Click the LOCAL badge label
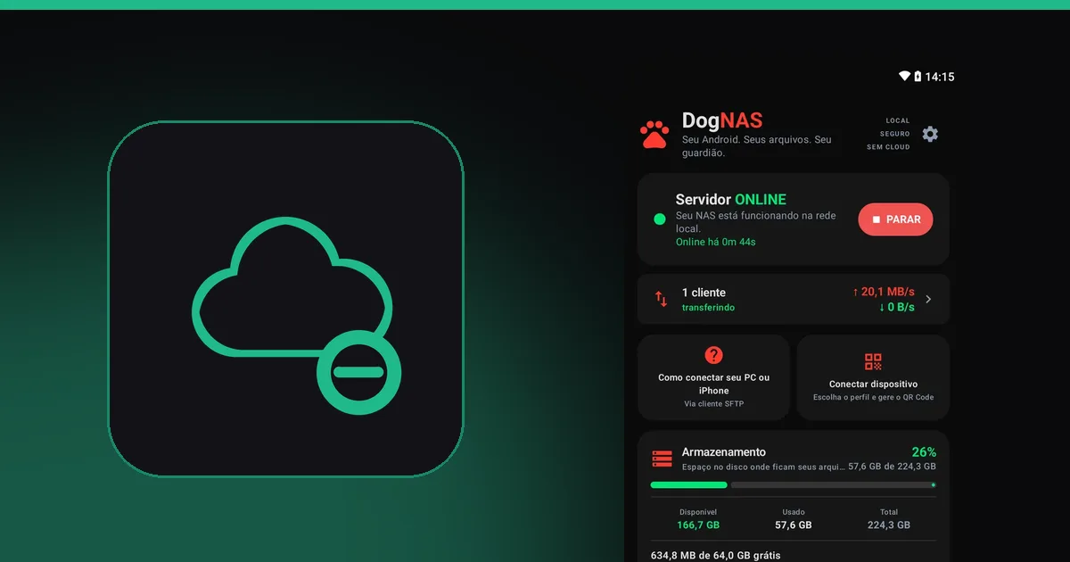 click(898, 120)
